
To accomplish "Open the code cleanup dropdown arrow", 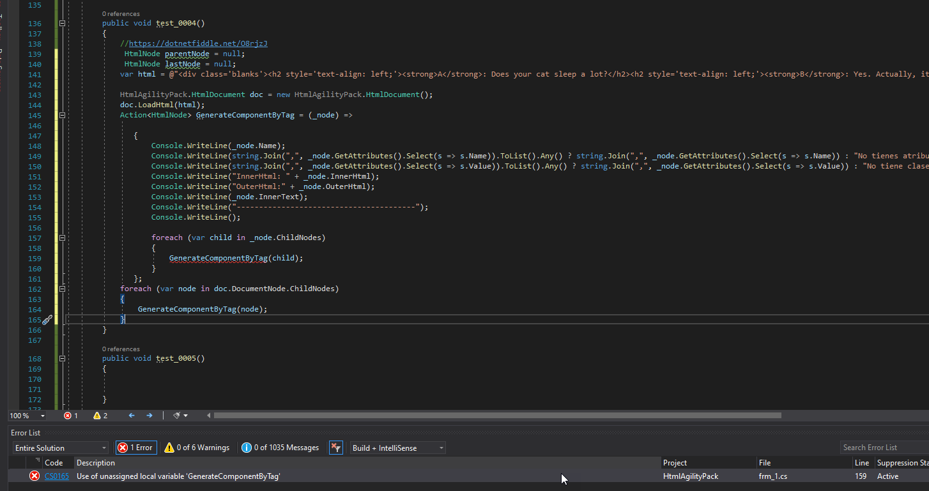I will tap(186, 416).
